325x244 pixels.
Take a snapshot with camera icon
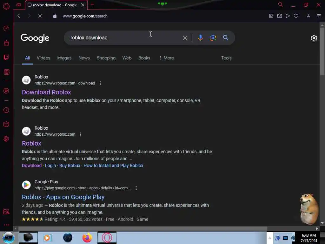(x=279, y=16)
